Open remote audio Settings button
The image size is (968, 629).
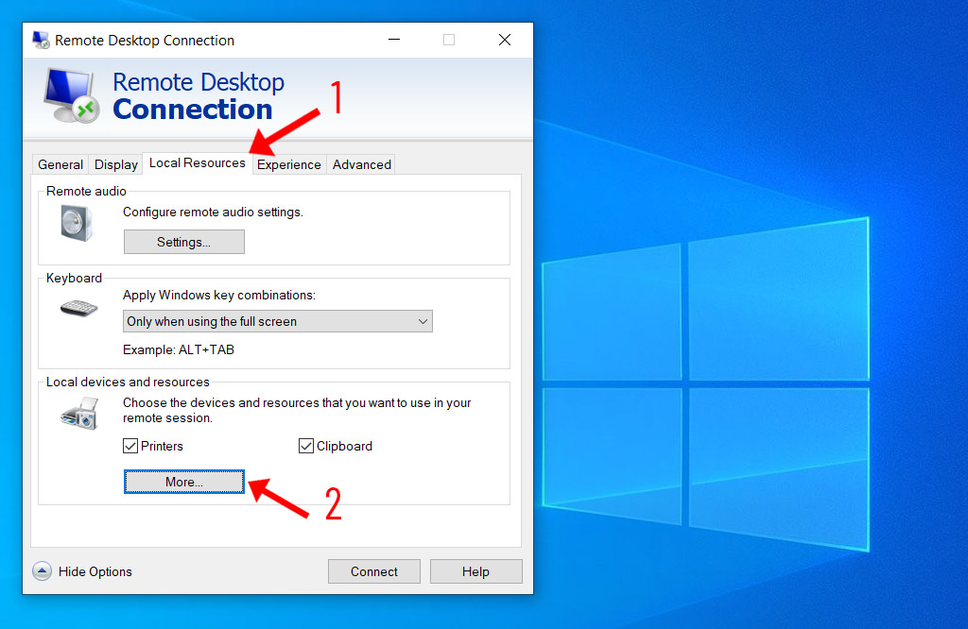184,242
